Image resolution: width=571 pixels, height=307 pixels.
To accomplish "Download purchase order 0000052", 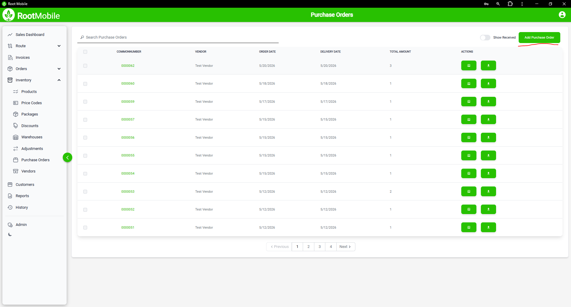I will point(488,209).
